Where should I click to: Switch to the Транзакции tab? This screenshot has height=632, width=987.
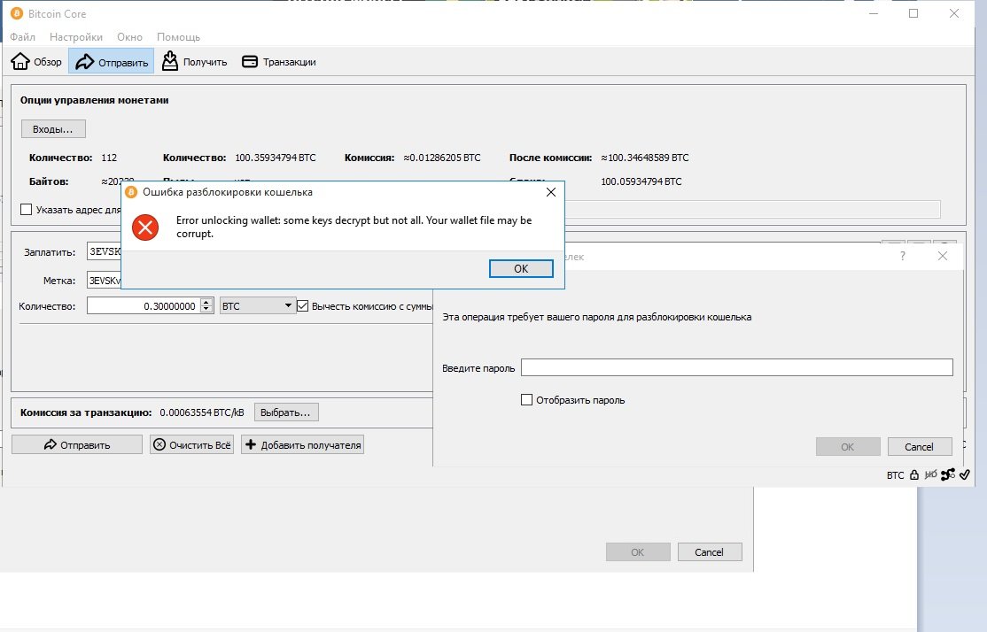279,62
